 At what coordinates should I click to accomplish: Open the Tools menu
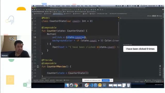[86, 6]
